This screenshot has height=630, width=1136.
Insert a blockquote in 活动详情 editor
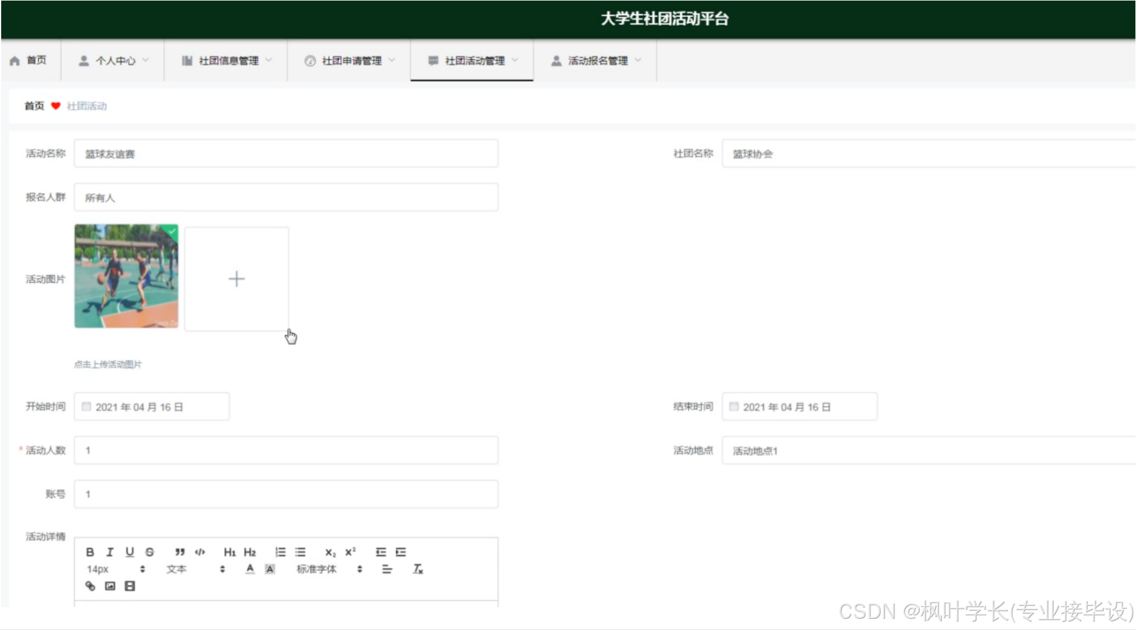point(180,552)
